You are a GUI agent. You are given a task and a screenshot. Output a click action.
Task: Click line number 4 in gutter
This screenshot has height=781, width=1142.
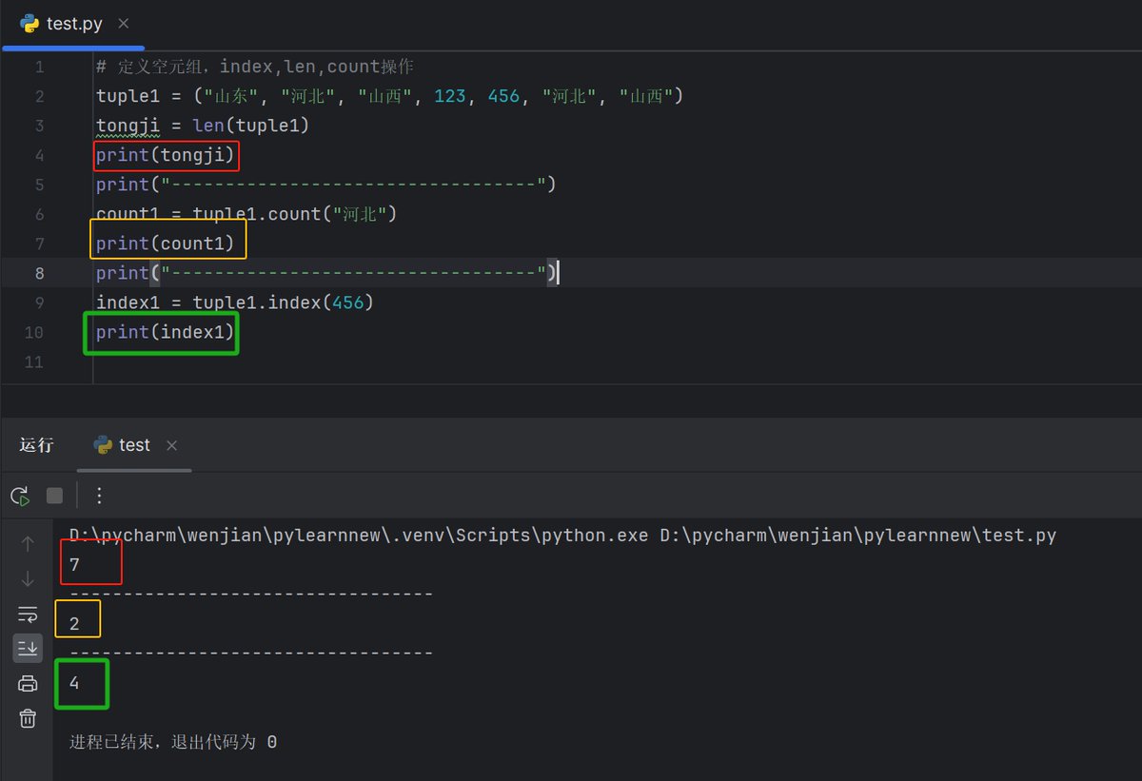(39, 155)
